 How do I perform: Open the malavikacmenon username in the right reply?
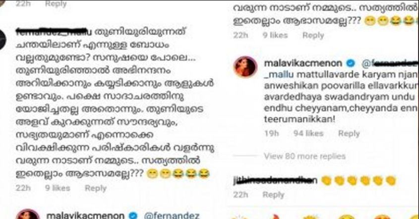pyautogui.click(x=303, y=63)
